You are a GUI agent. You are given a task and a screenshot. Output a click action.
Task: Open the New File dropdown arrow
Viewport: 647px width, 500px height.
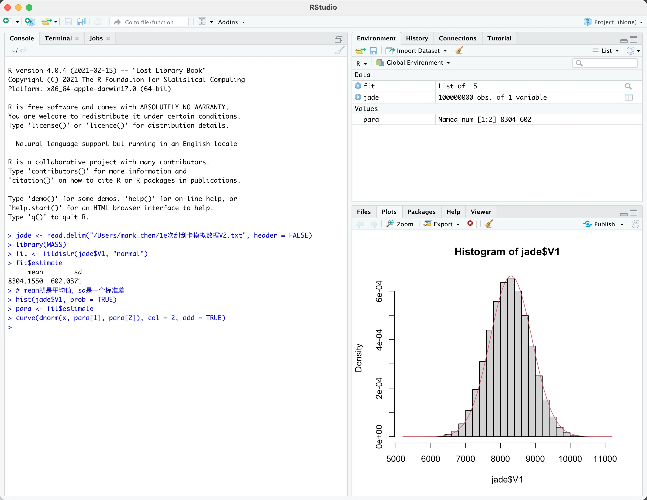17,22
